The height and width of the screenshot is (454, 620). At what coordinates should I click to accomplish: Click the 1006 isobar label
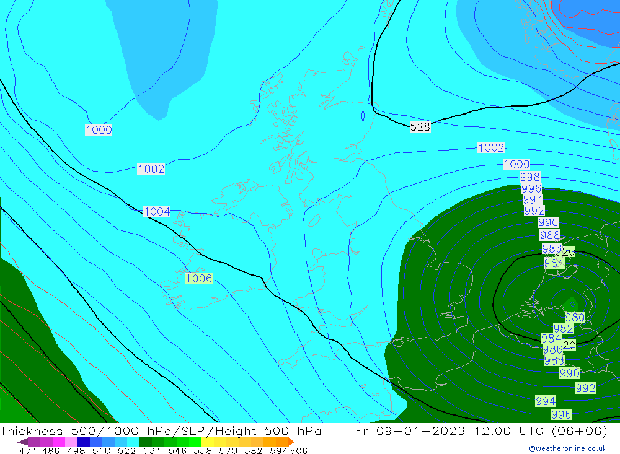pyautogui.click(x=199, y=278)
